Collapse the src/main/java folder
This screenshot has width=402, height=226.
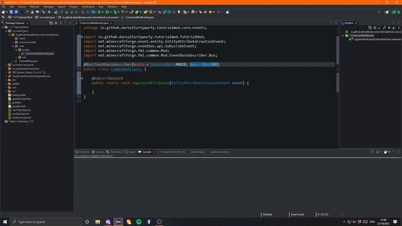click(x=6, y=31)
